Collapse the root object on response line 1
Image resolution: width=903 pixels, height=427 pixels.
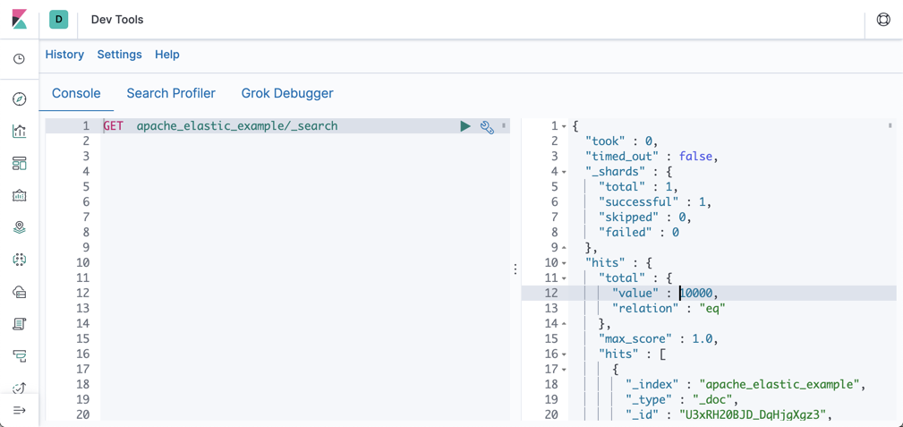pos(564,126)
